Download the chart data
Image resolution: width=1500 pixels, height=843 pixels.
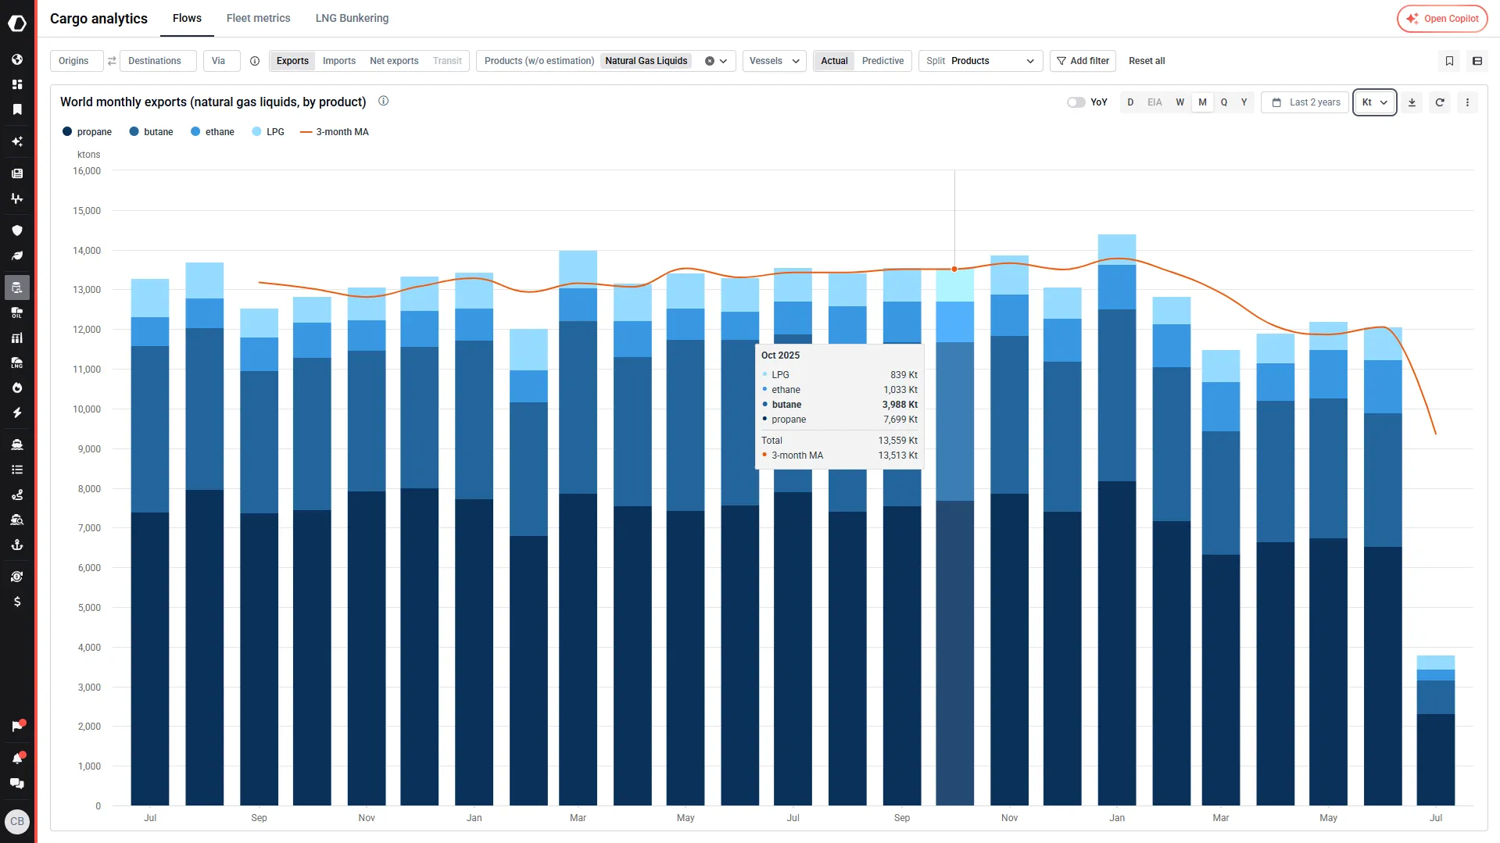click(1412, 102)
